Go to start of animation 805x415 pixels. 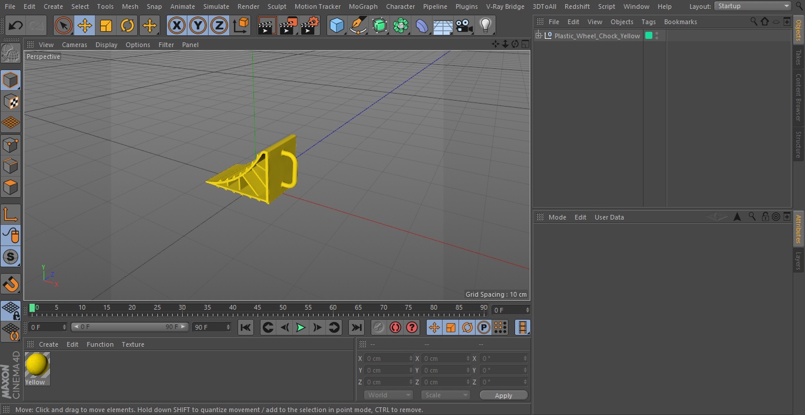246,327
